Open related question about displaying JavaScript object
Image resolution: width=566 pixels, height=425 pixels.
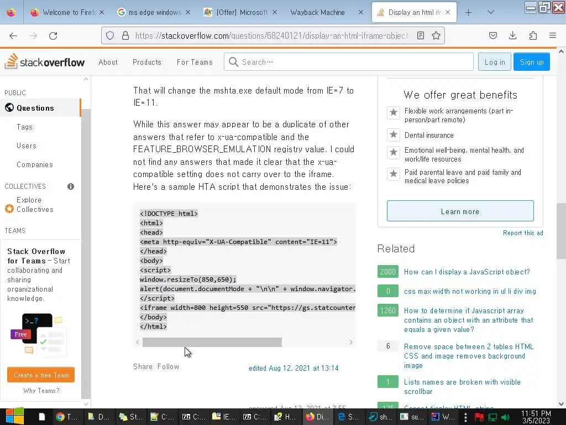(x=467, y=272)
